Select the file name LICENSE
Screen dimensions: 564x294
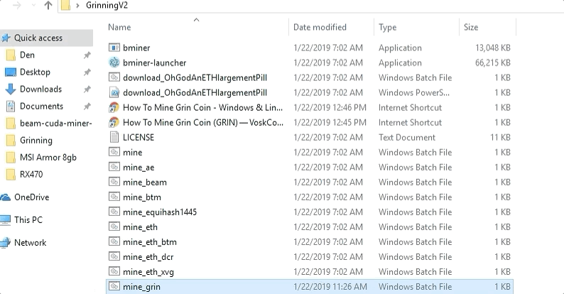(139, 137)
